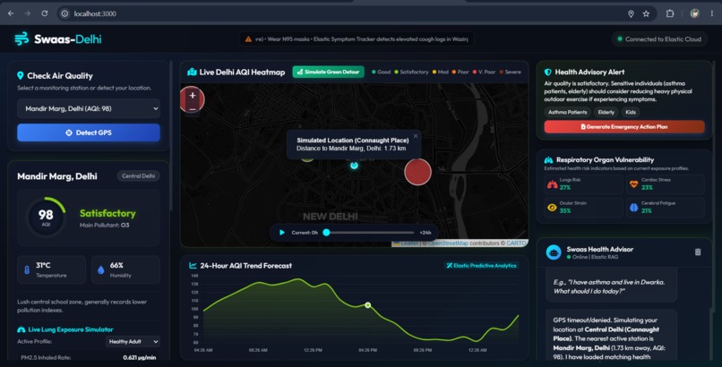This screenshot has width=722, height=367.
Task: Click the browser location permission icon
Action: pos(631,13)
